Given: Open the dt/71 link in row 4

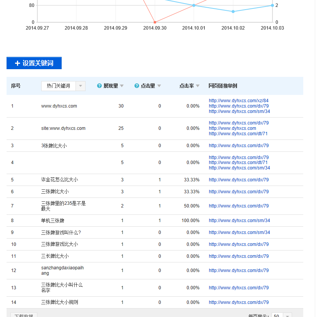Looking at the screenshot, I should [238, 163].
